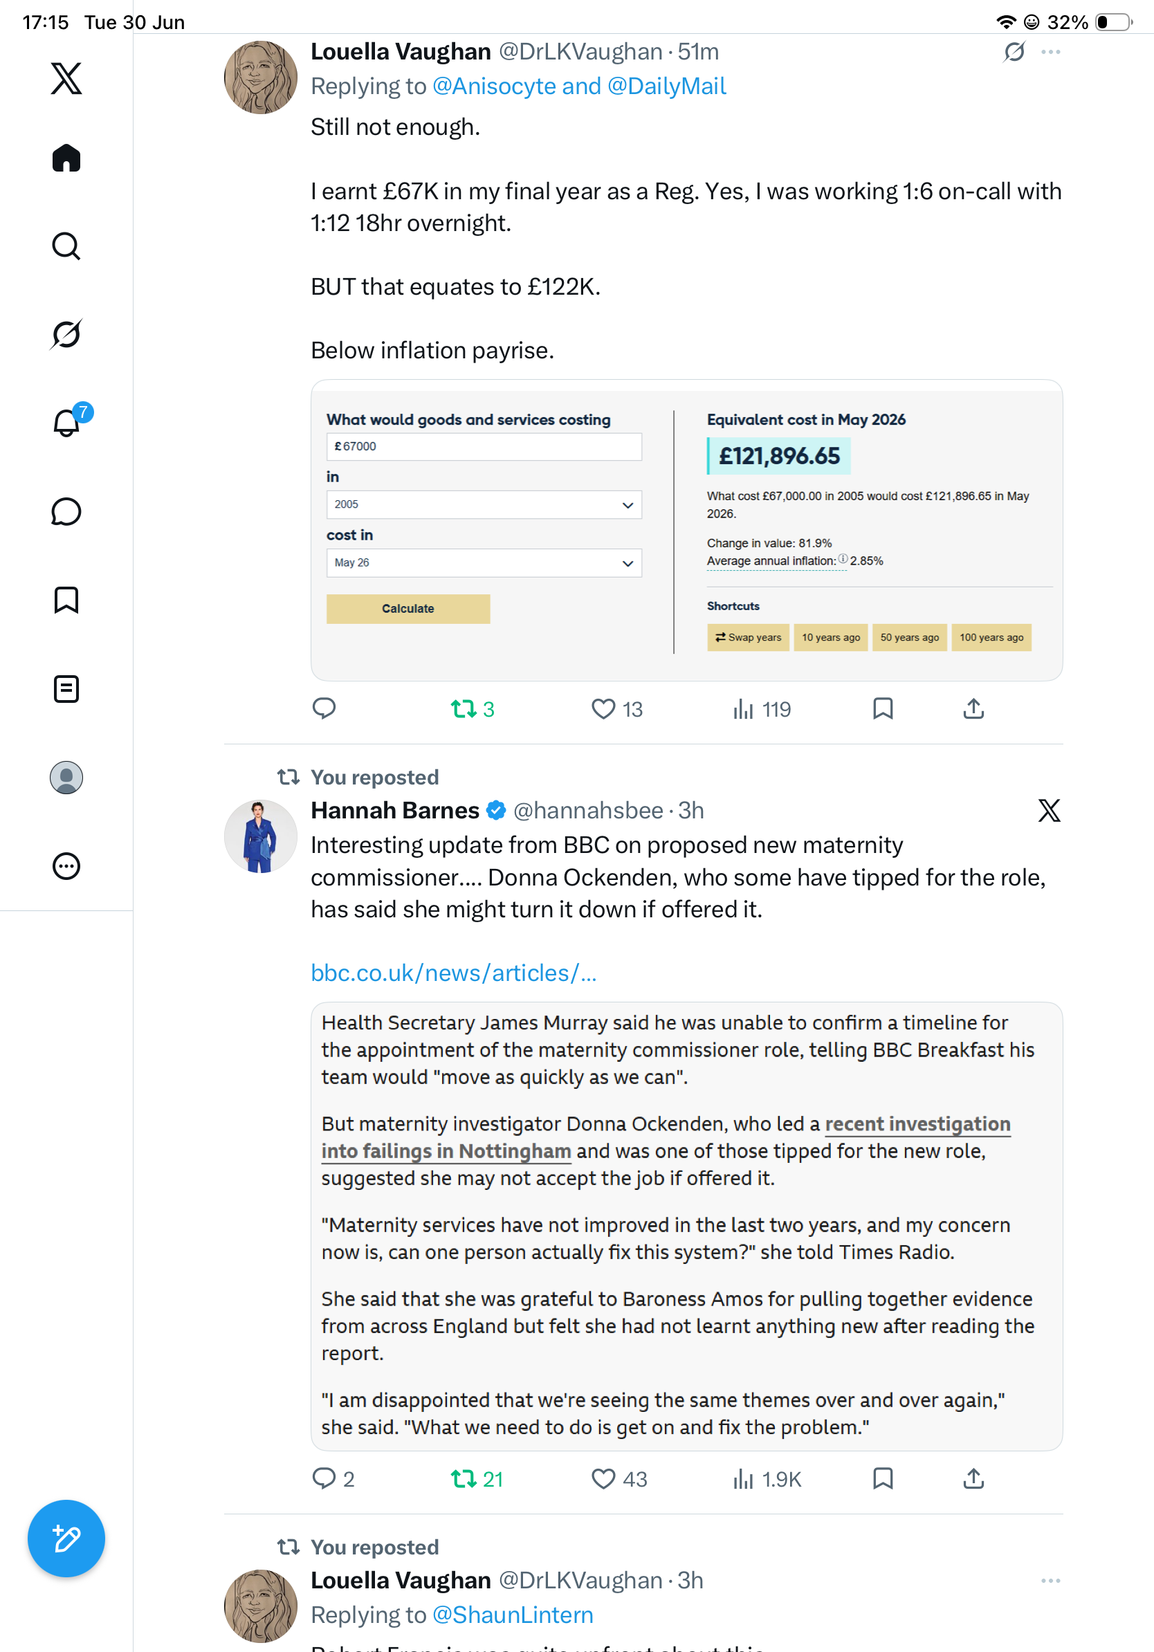Screen dimensions: 1154x1652
Task: Open Bookmarks from the sidebar
Action: click(66, 600)
